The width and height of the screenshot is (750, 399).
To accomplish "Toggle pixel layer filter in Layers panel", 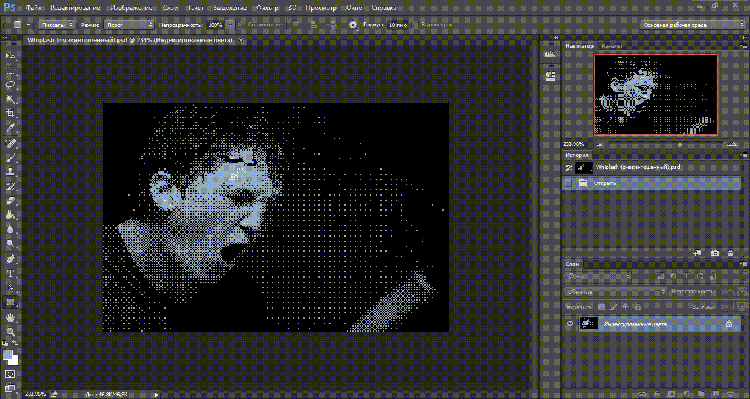I will coord(660,276).
